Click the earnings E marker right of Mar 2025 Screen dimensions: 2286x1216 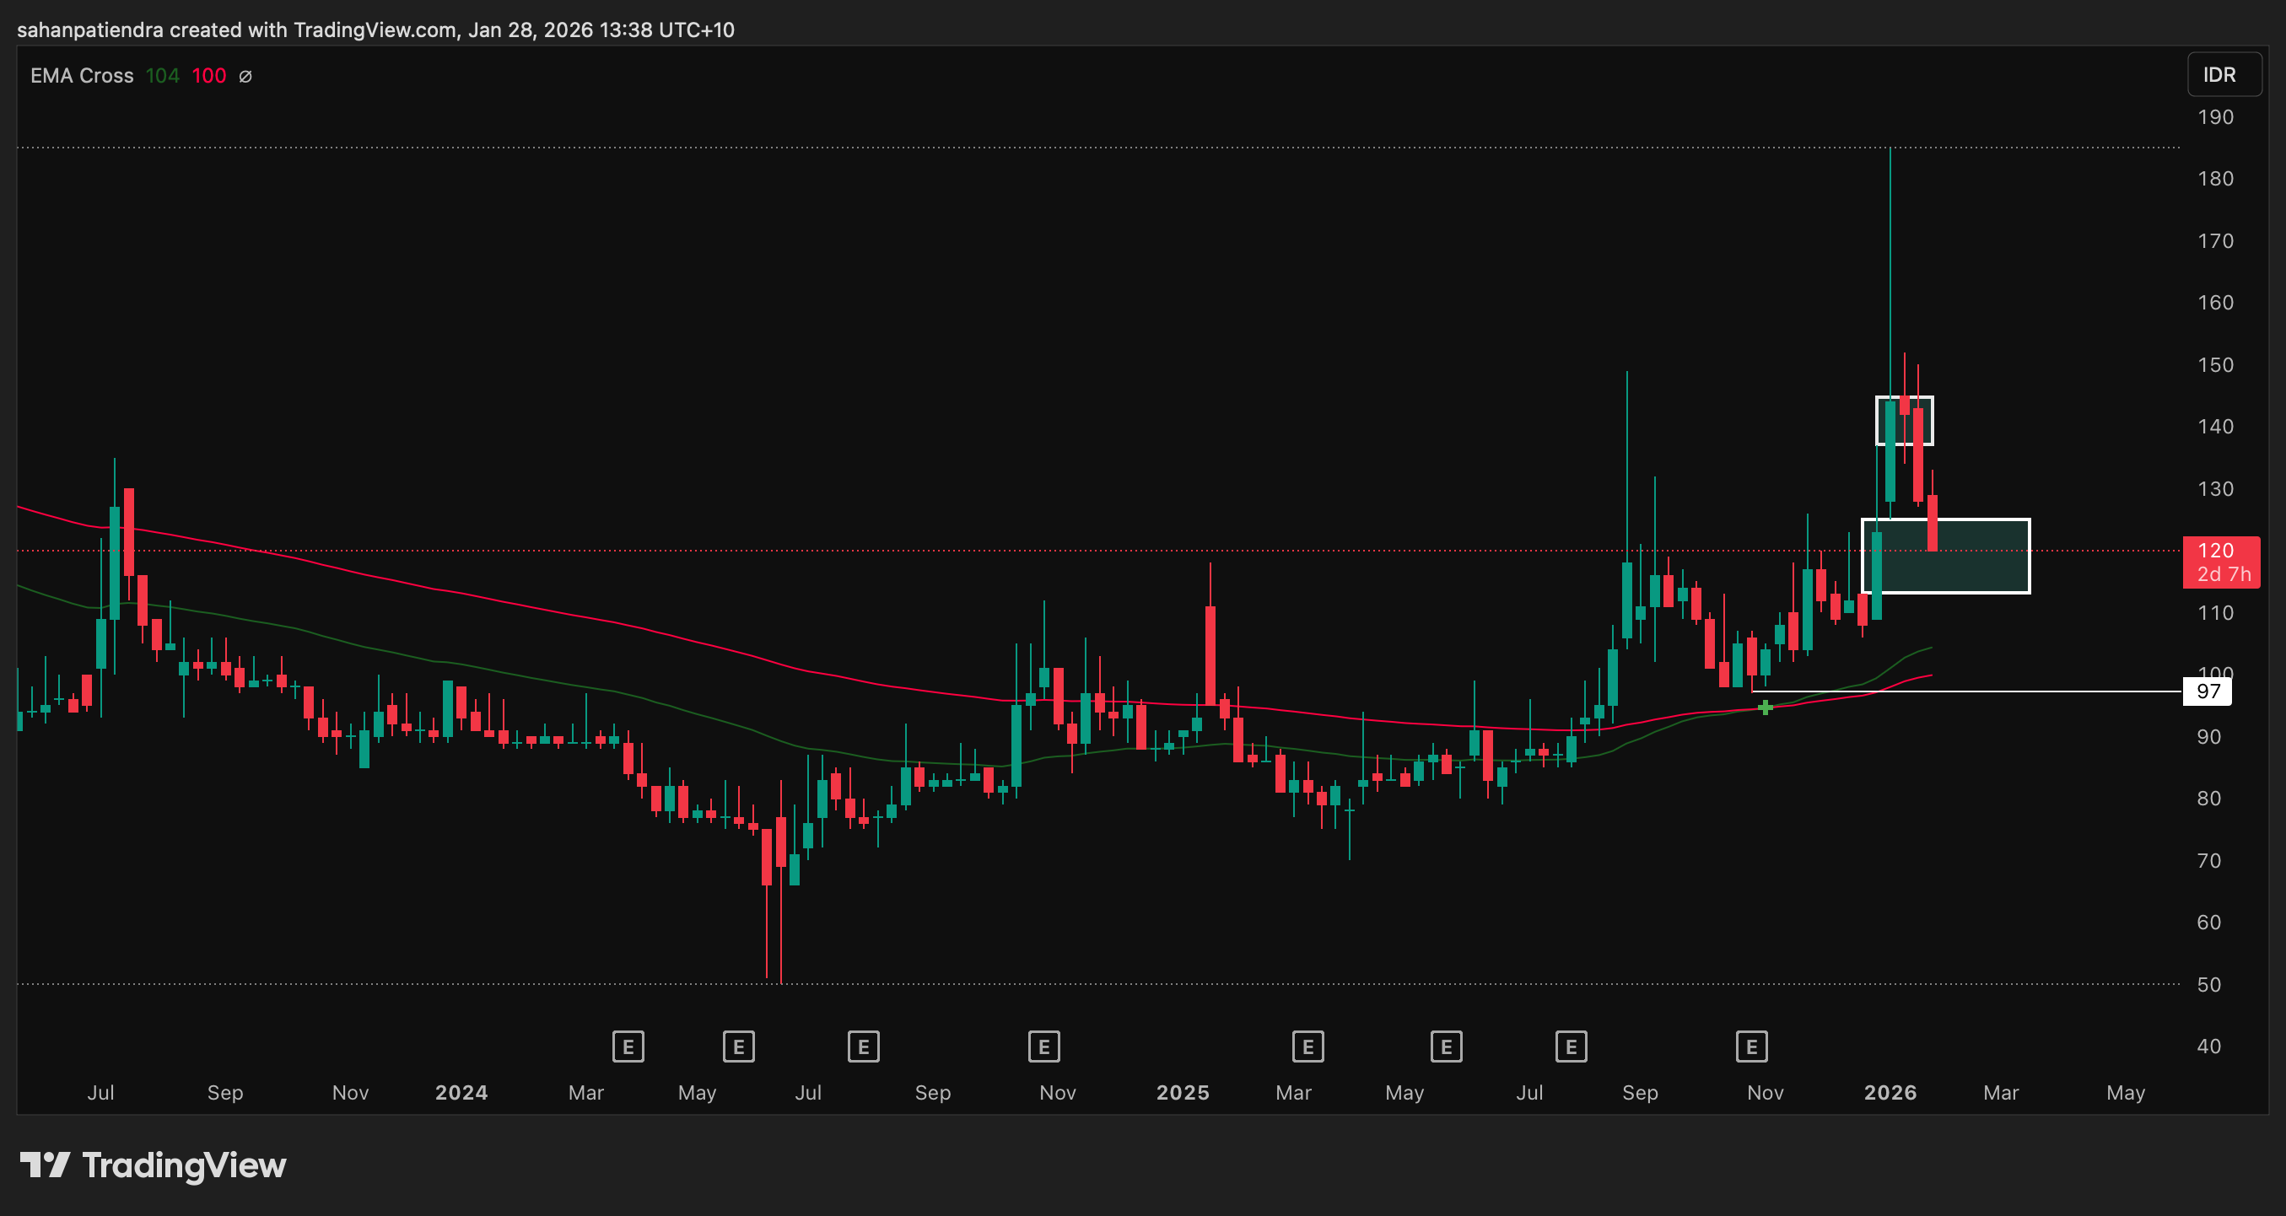(1307, 1047)
